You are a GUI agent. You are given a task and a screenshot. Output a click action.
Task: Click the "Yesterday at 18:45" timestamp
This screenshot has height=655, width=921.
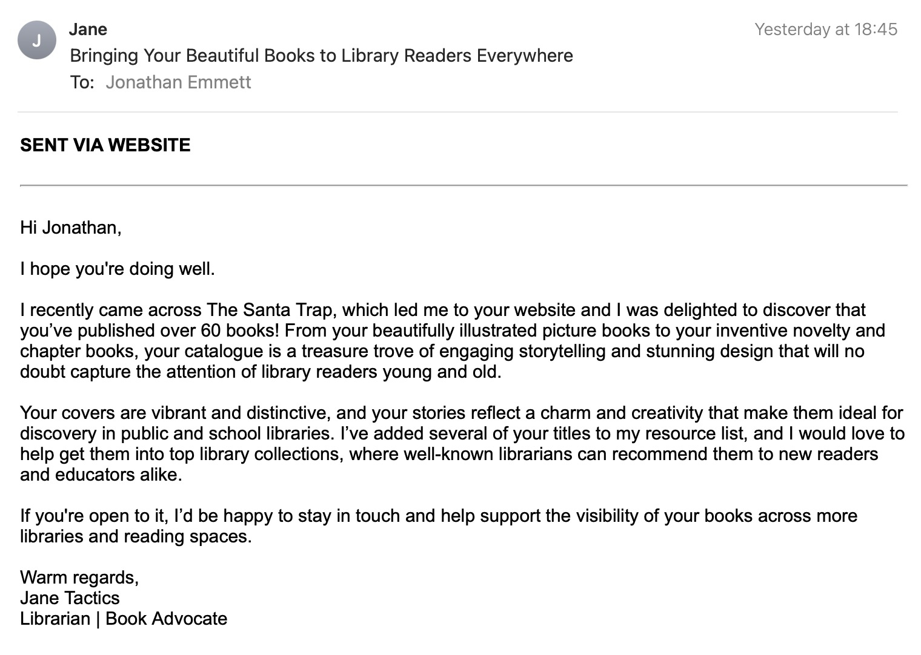click(826, 29)
